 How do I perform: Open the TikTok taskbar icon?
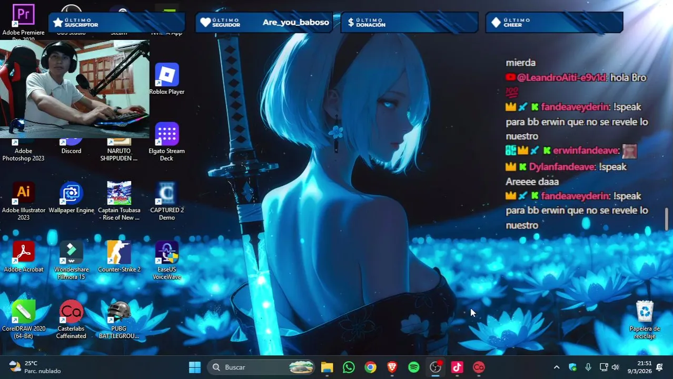pos(457,367)
